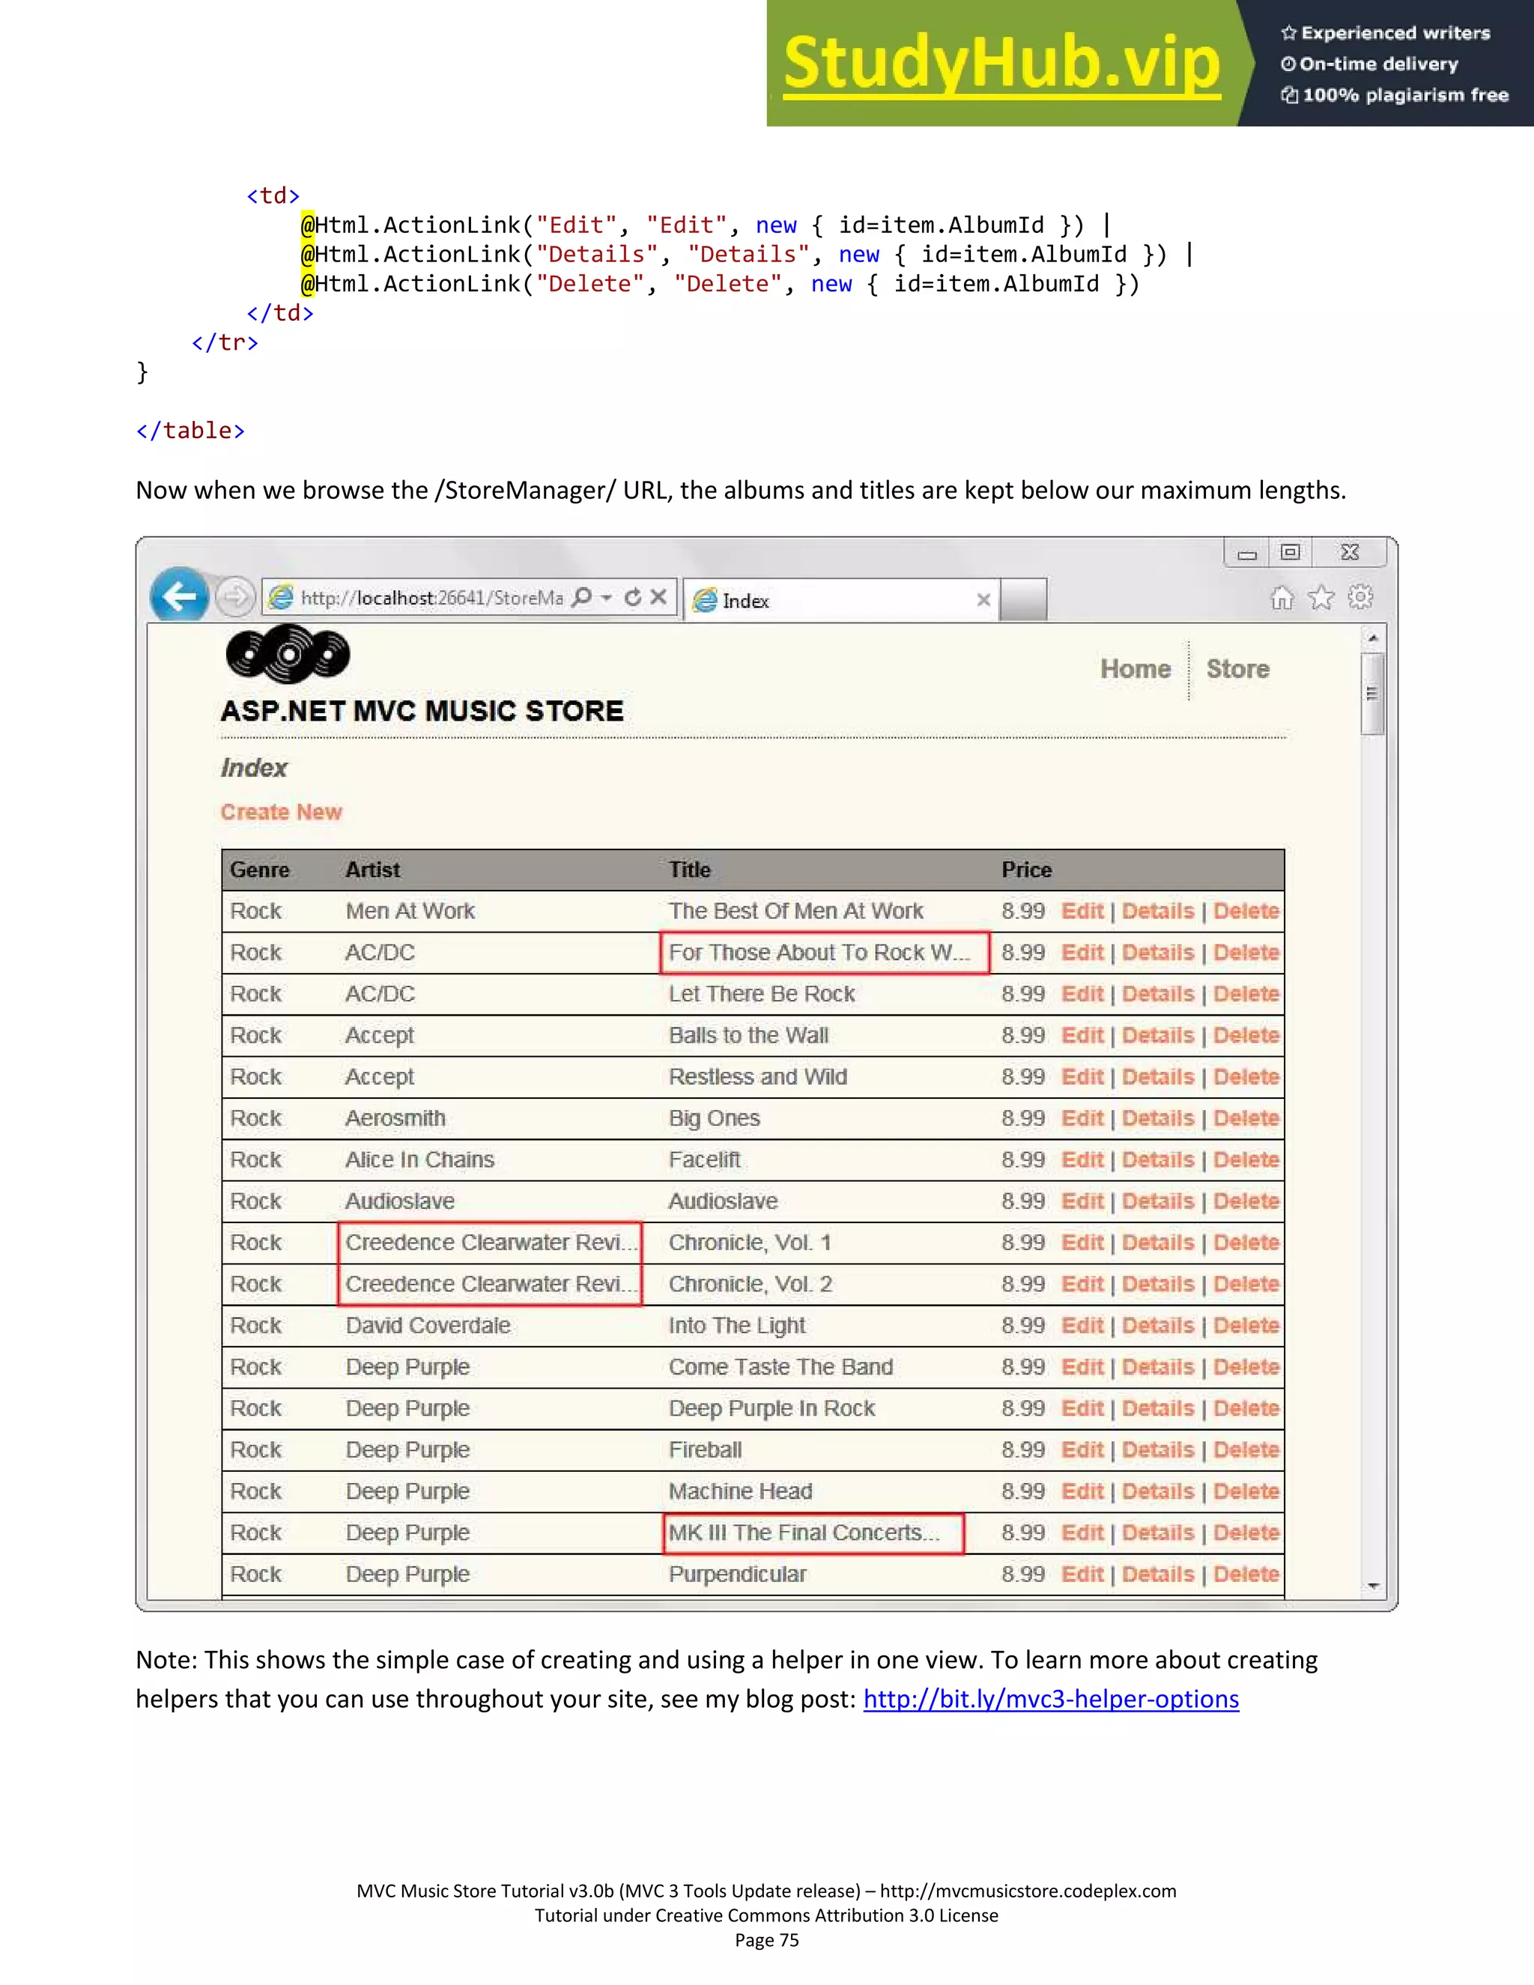Viewport: 1534px width, 1985px height.
Task: Click the Let There Be Rock title cell
Action: pos(762,993)
